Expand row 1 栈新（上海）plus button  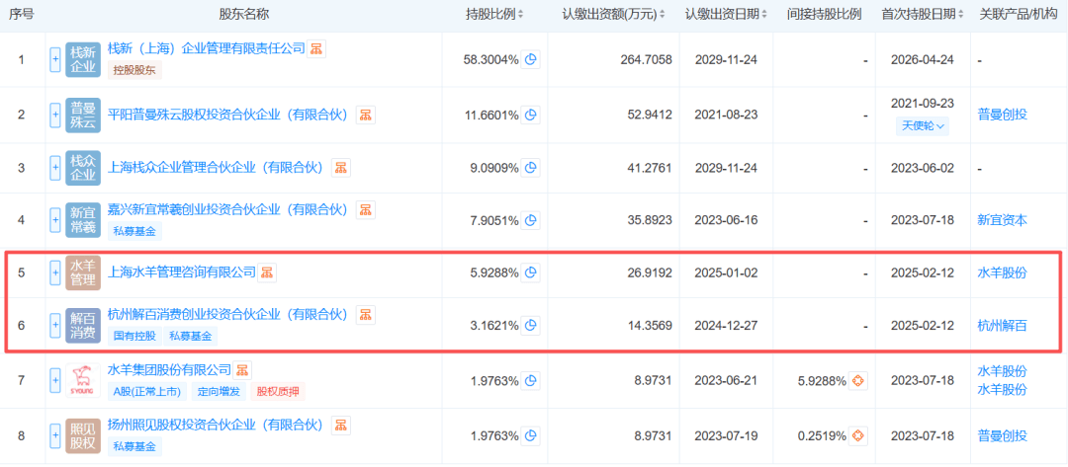(x=55, y=60)
